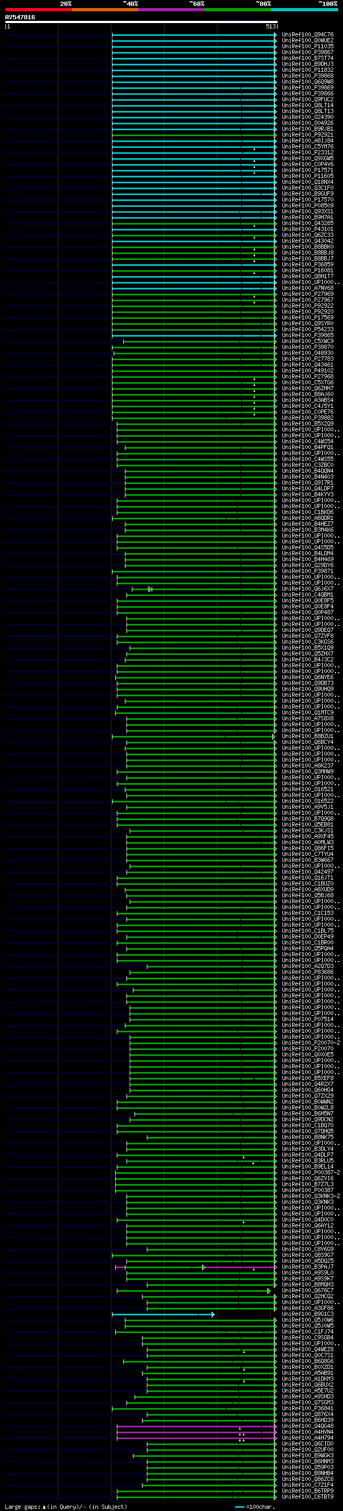The height and width of the screenshot is (1511, 343).
Task: Select hit UniRef100_A7NV68
Action: (x=307, y=288)
